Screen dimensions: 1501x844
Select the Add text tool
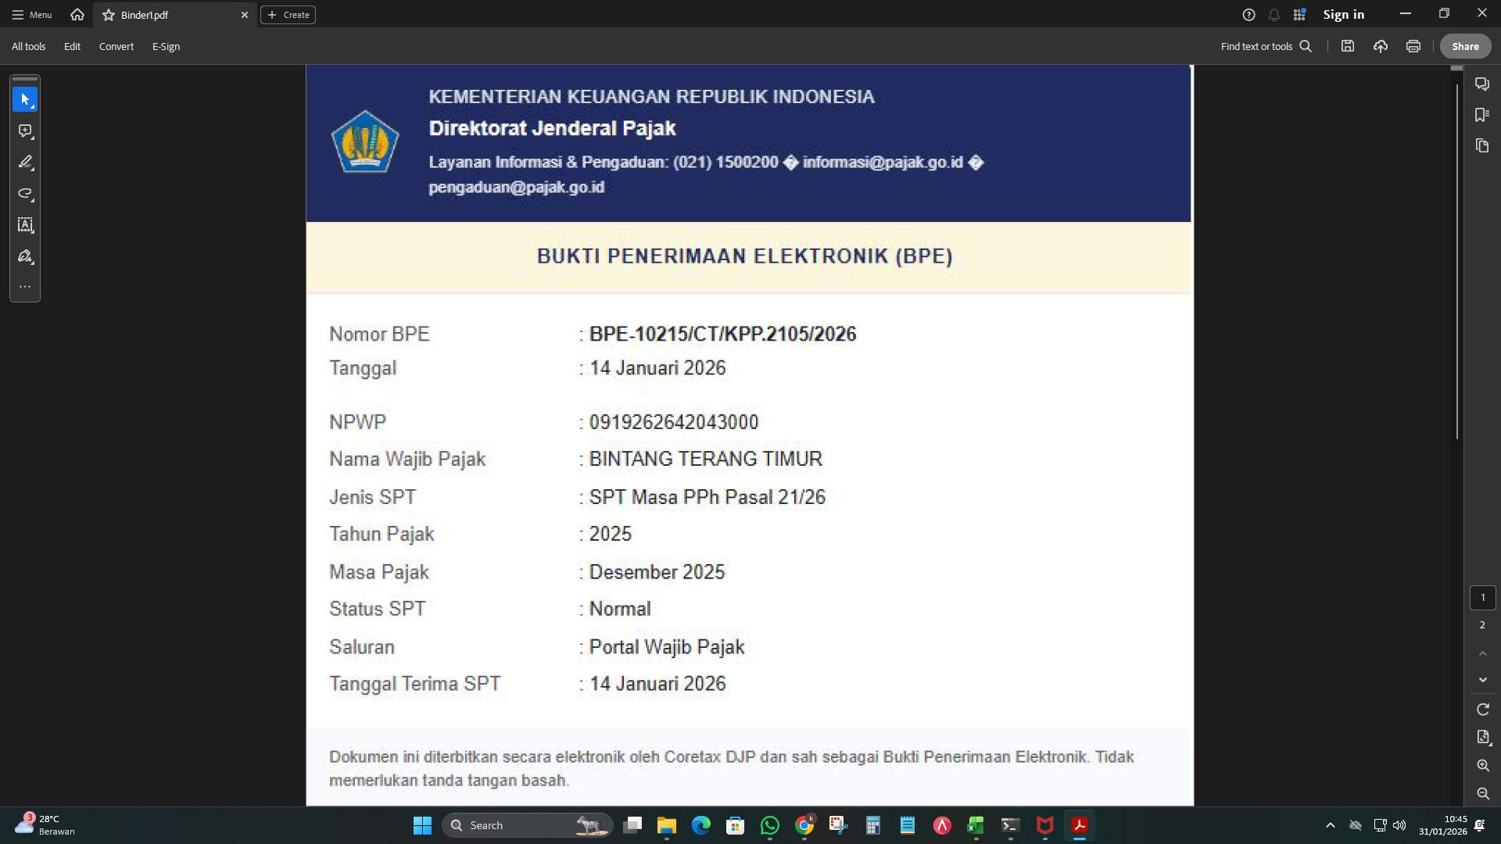pos(25,225)
